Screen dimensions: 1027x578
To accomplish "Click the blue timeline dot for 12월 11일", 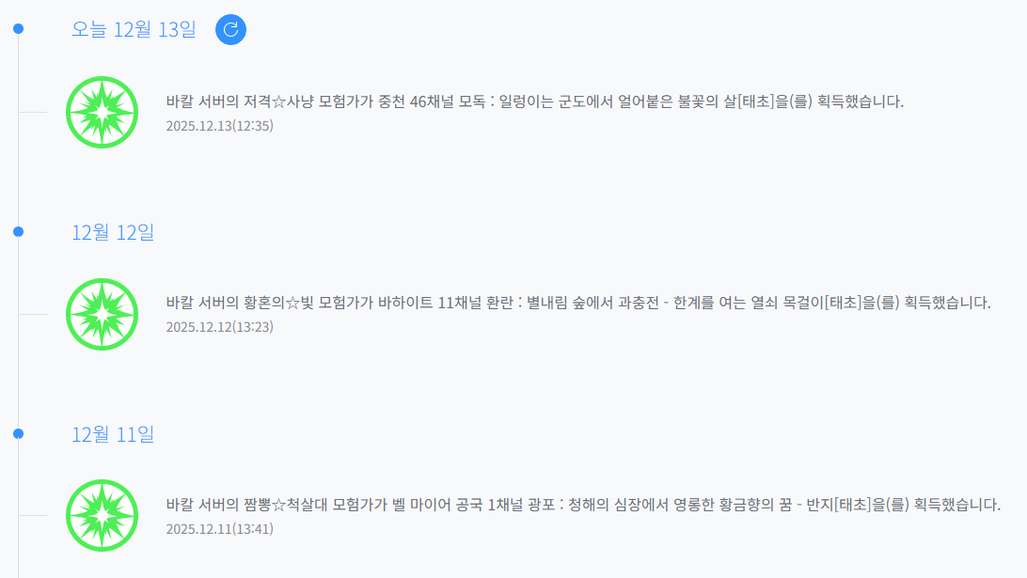I will pyautogui.click(x=18, y=433).
